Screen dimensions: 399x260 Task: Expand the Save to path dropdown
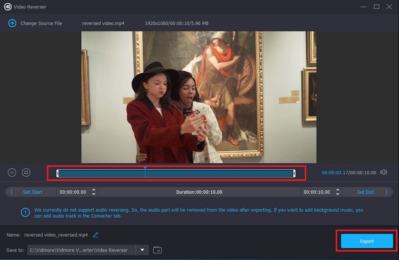142,250
